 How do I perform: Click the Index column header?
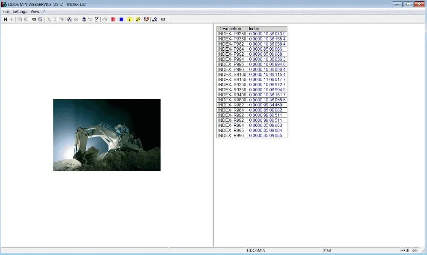[267, 29]
